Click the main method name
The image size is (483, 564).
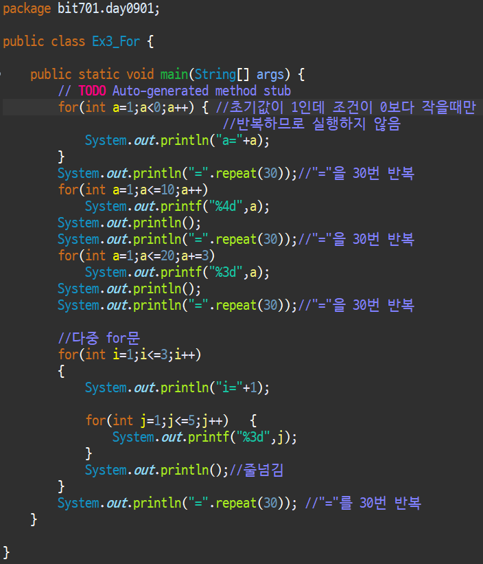174,74
